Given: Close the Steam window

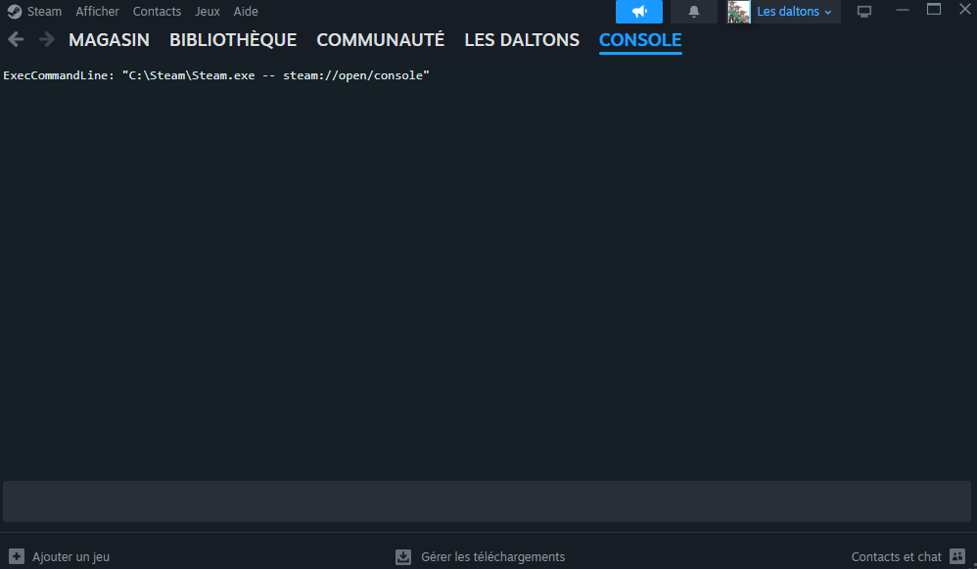Looking at the screenshot, I should tap(964, 10).
